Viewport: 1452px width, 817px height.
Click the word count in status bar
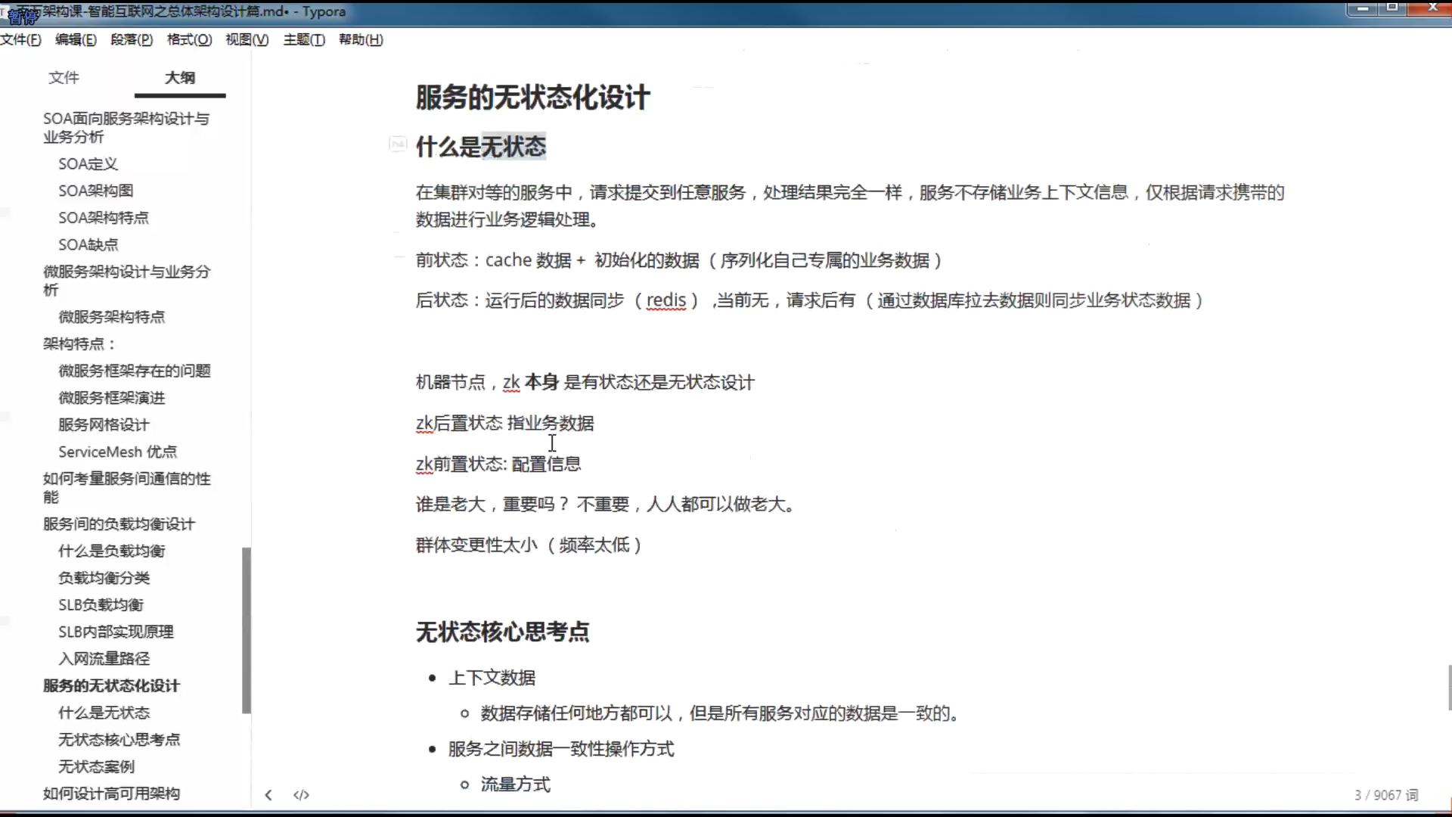tap(1385, 794)
